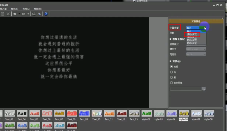Apply the style-D04 red preset

click(47, 125)
